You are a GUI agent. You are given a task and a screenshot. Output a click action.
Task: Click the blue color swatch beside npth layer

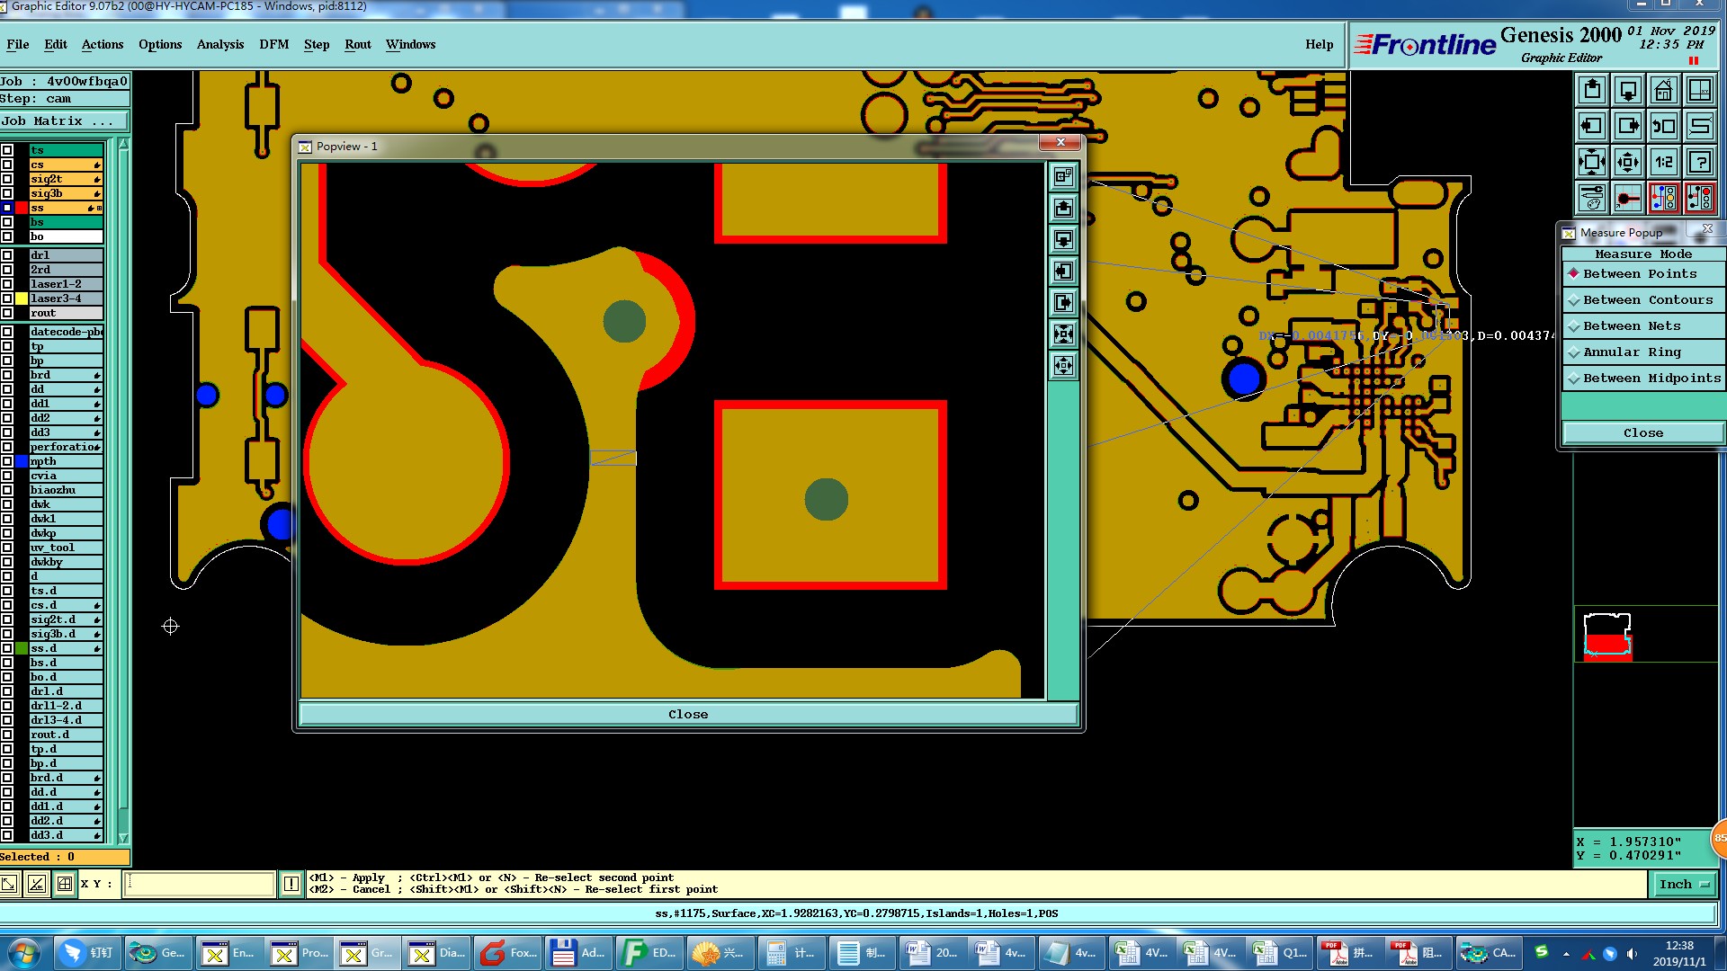22,461
